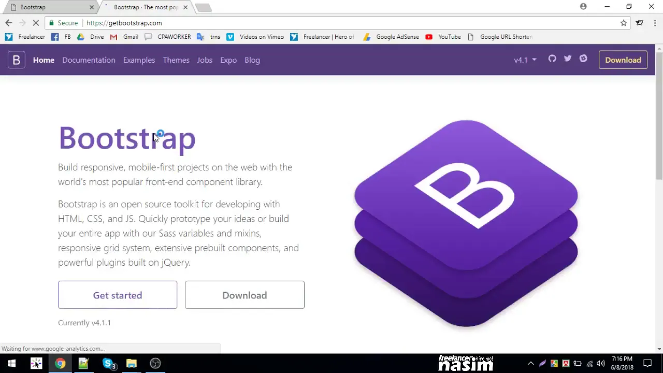Click the browser back arrow
663x373 pixels.
point(8,23)
